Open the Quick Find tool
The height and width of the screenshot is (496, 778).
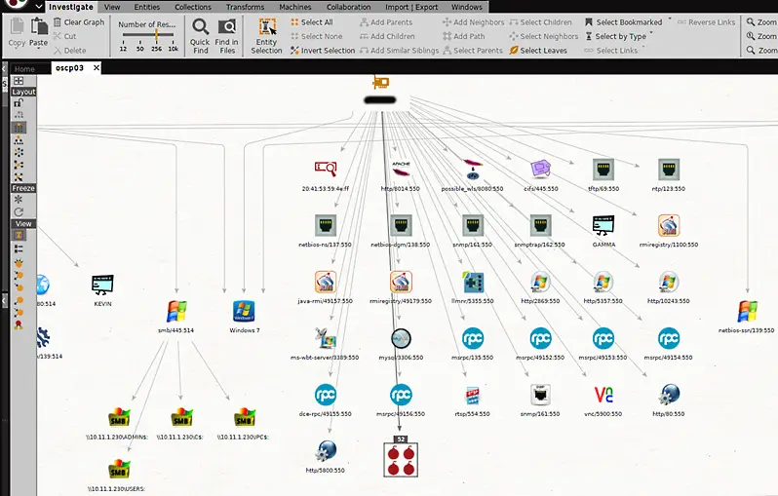pyautogui.click(x=200, y=36)
